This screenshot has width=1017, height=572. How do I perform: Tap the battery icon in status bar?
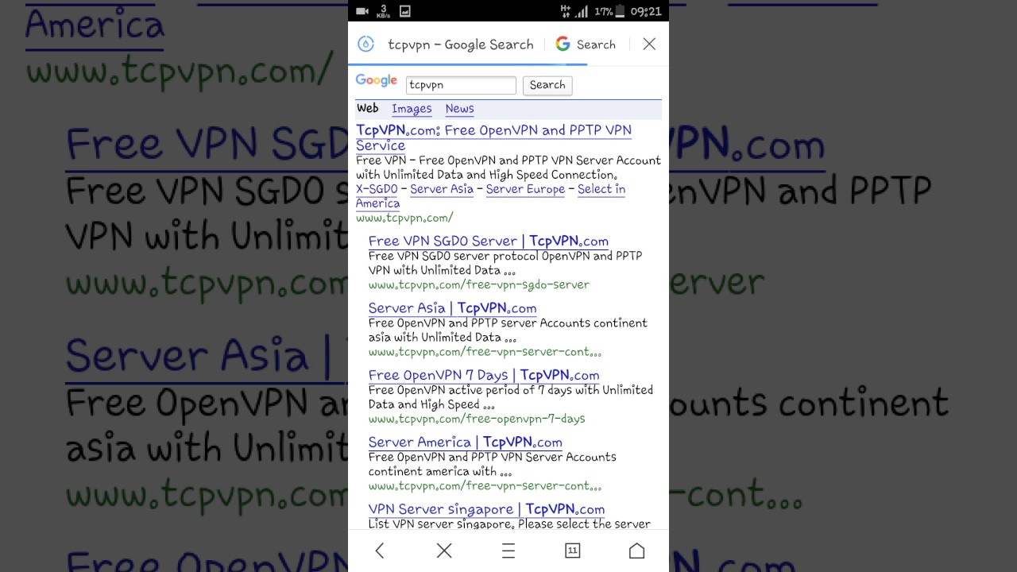tap(620, 11)
